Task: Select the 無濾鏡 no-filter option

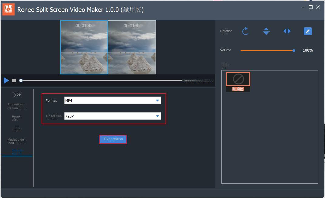Action: click(x=238, y=79)
